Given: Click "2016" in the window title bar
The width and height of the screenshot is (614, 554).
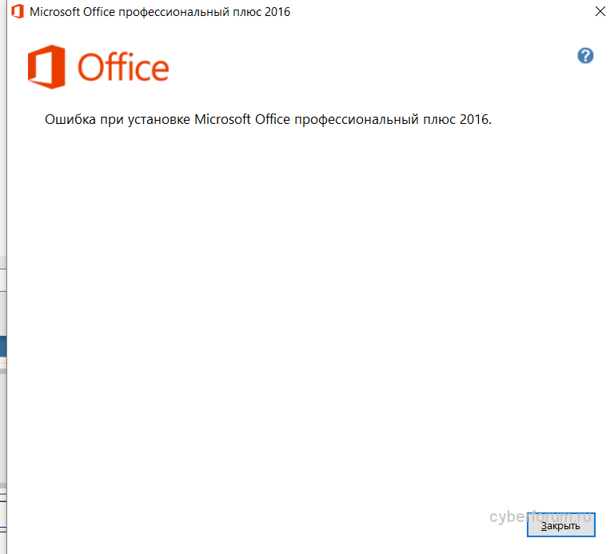Looking at the screenshot, I should point(277,12).
